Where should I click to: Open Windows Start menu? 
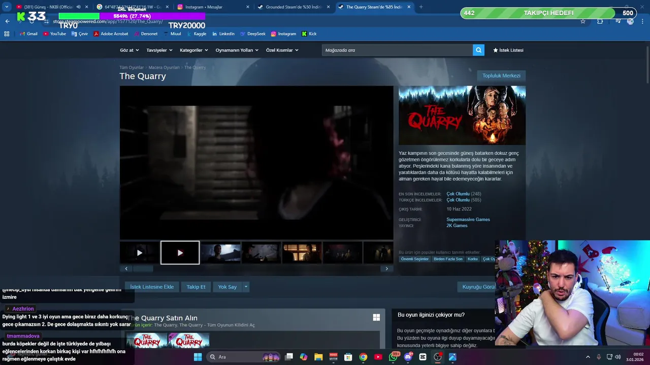click(198, 357)
